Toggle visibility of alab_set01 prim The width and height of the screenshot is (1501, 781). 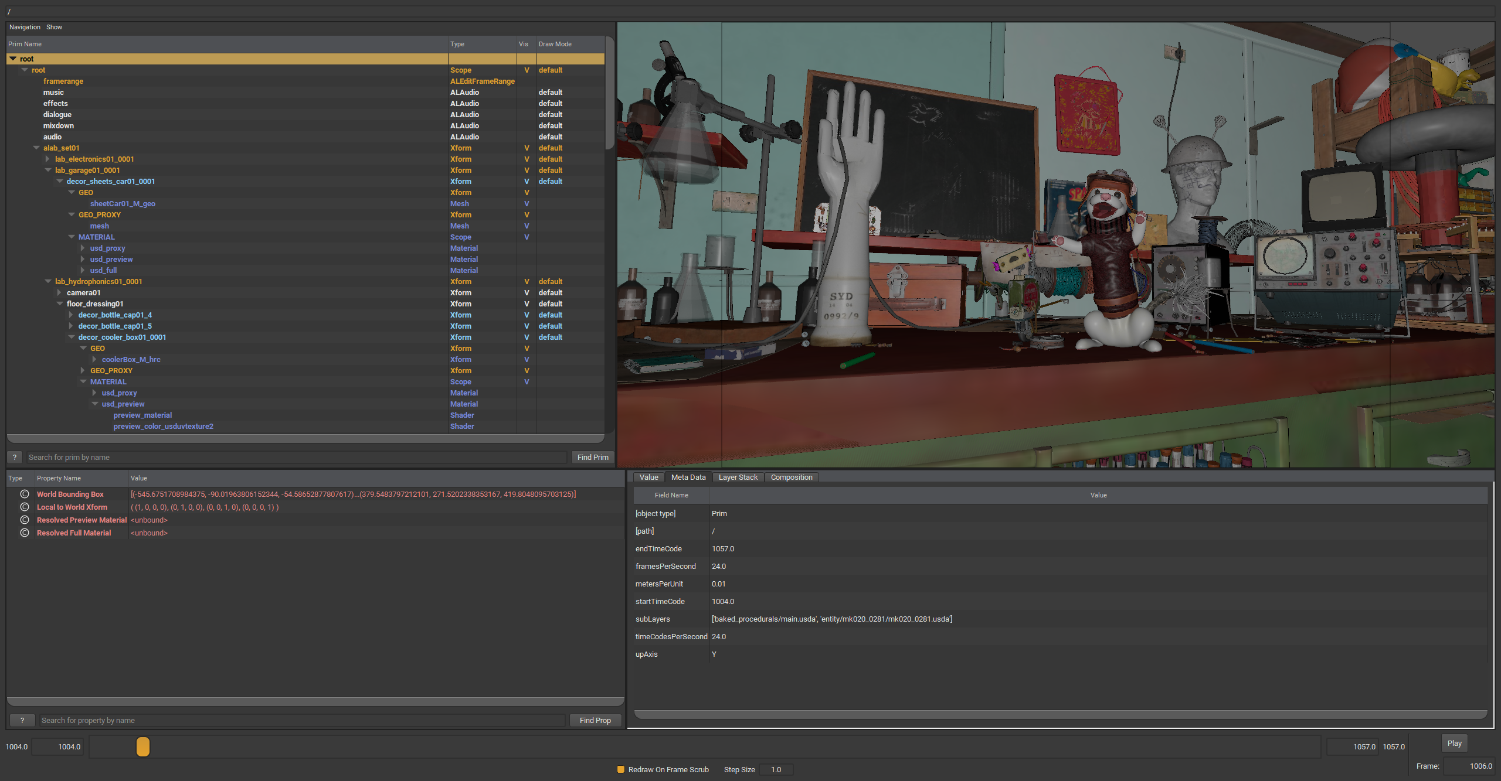click(x=527, y=148)
